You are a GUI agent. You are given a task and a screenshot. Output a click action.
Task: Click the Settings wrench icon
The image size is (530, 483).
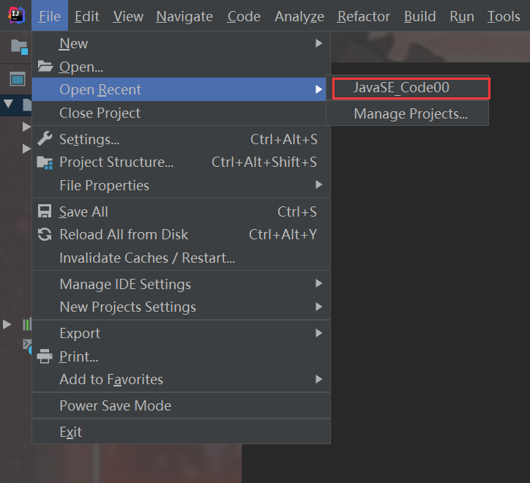45,139
